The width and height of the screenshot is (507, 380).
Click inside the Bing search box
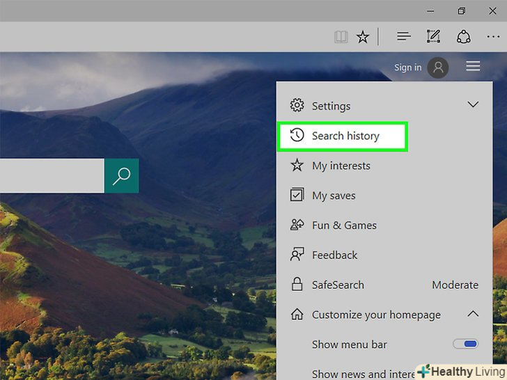click(49, 175)
